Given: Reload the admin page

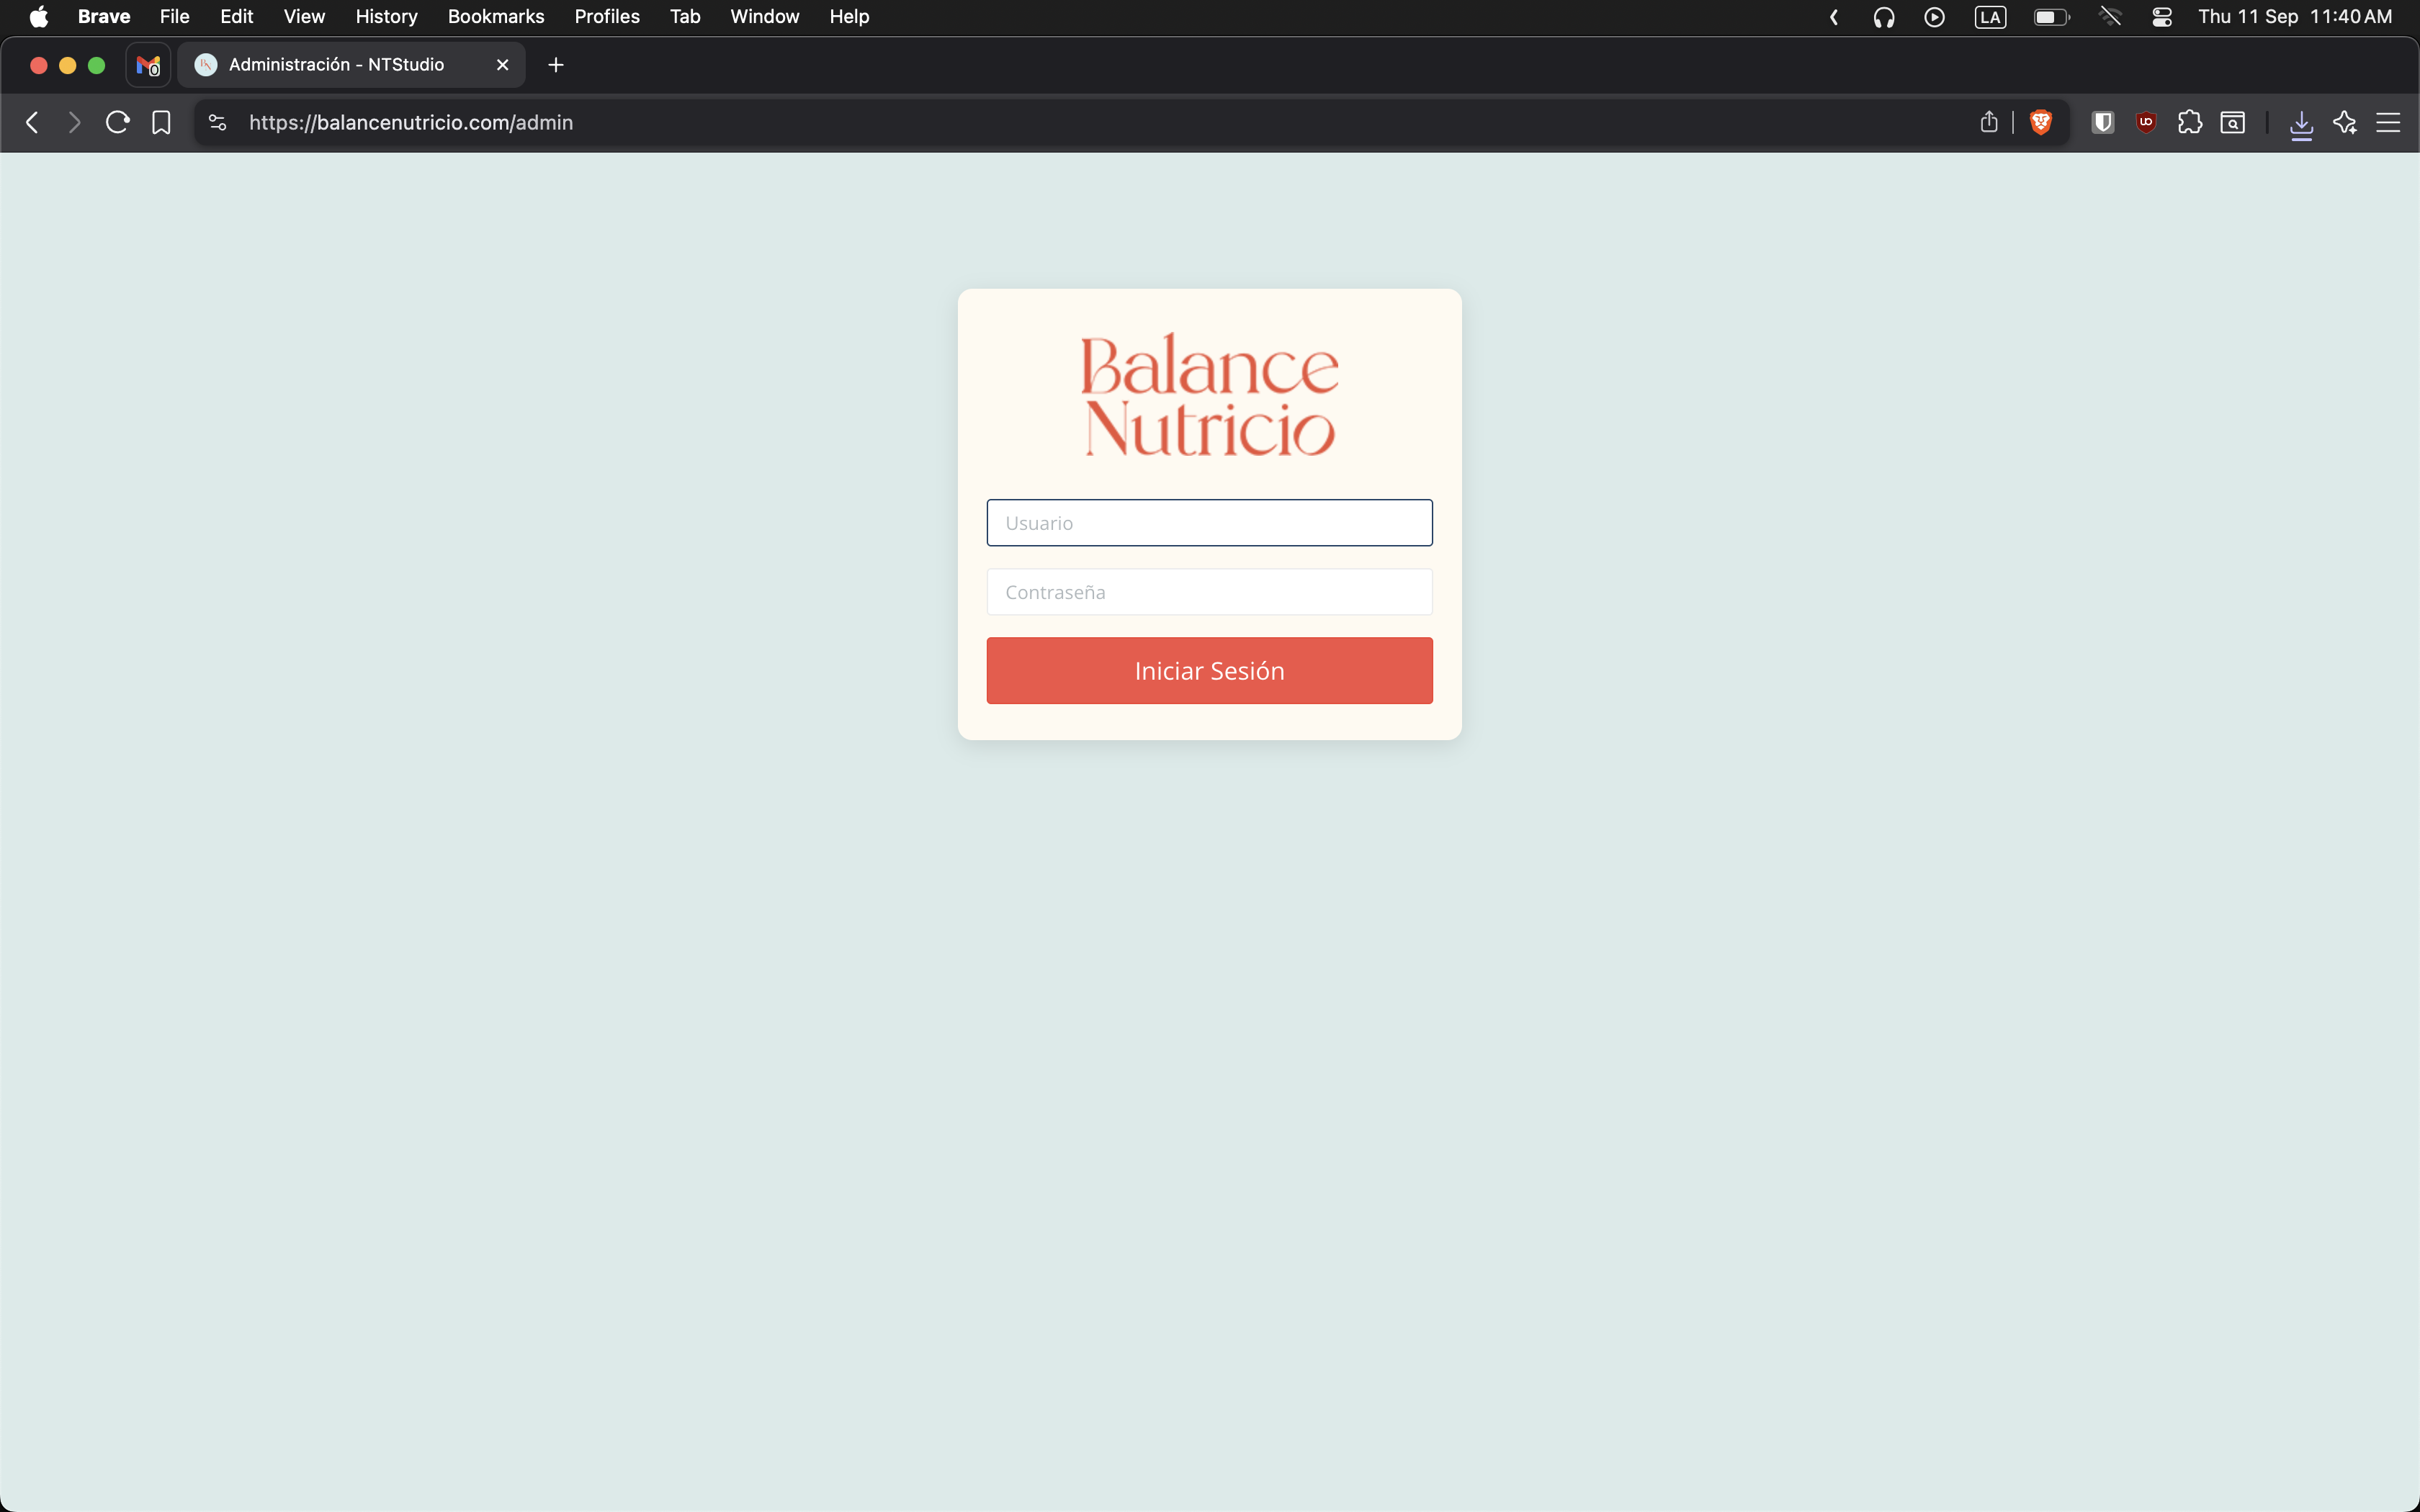Looking at the screenshot, I should 117,122.
